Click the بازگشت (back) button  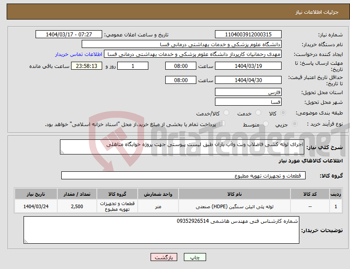(164, 257)
